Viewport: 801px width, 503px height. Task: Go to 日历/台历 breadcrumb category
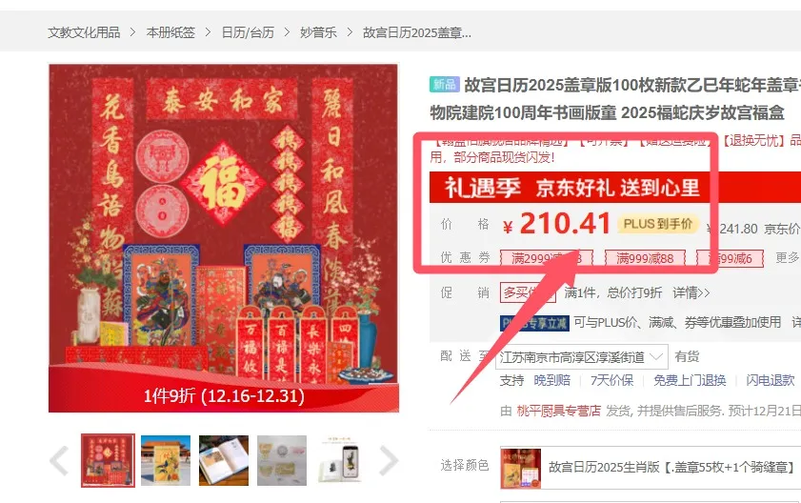(248, 32)
